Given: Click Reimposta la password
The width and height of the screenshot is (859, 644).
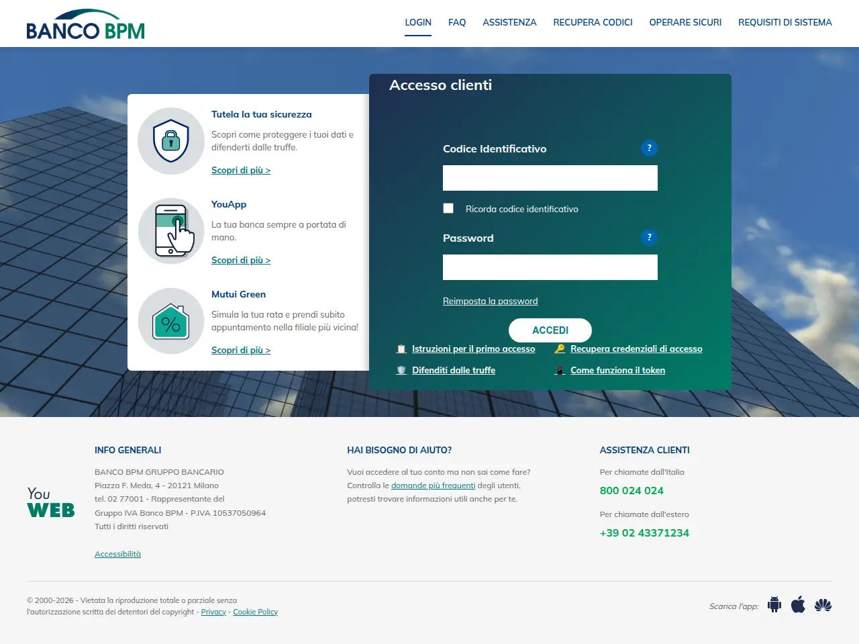Looking at the screenshot, I should pyautogui.click(x=490, y=301).
